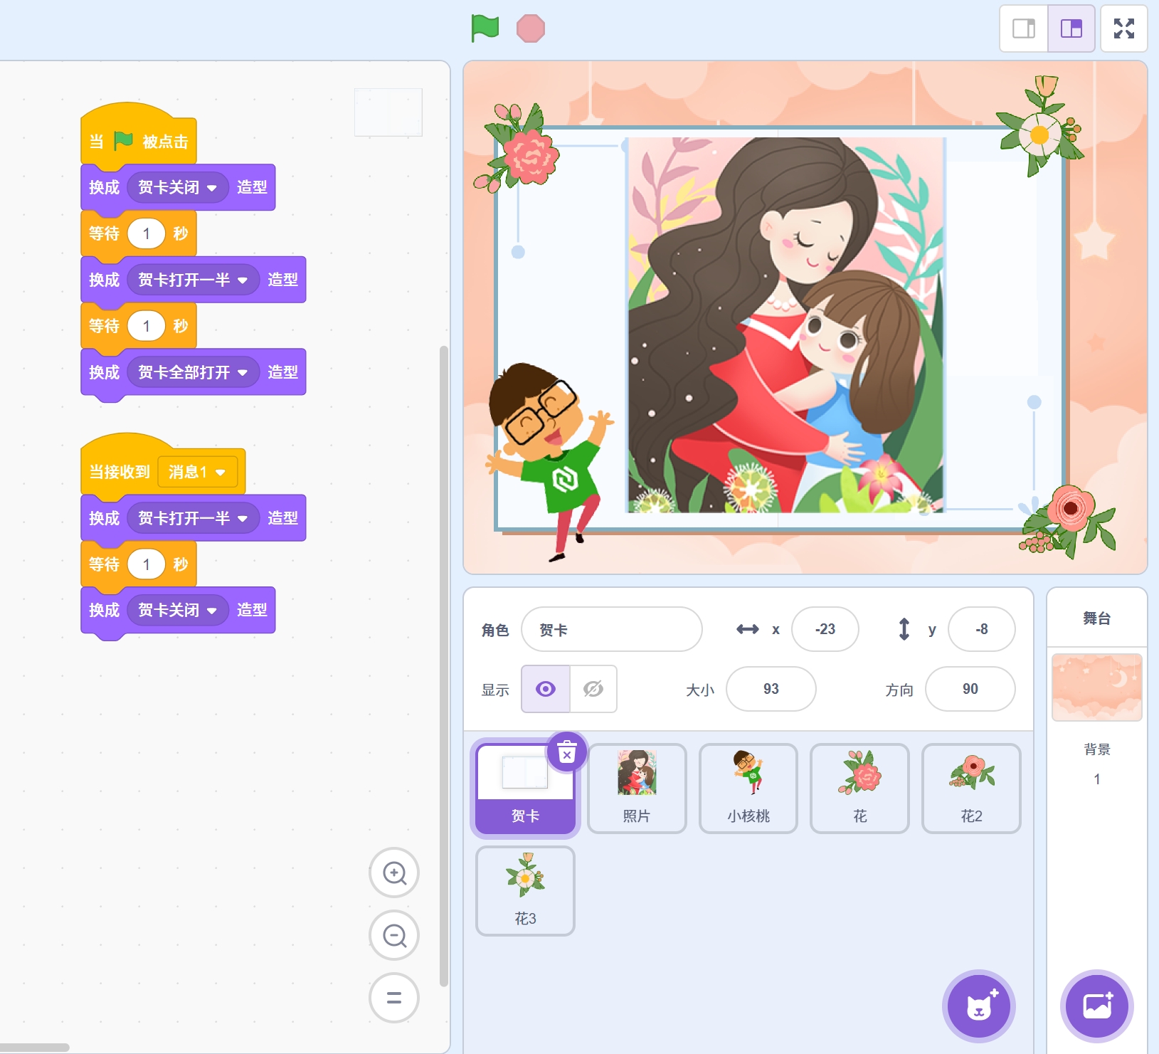Reset workspace zoom to default
The width and height of the screenshot is (1159, 1054).
(x=394, y=998)
